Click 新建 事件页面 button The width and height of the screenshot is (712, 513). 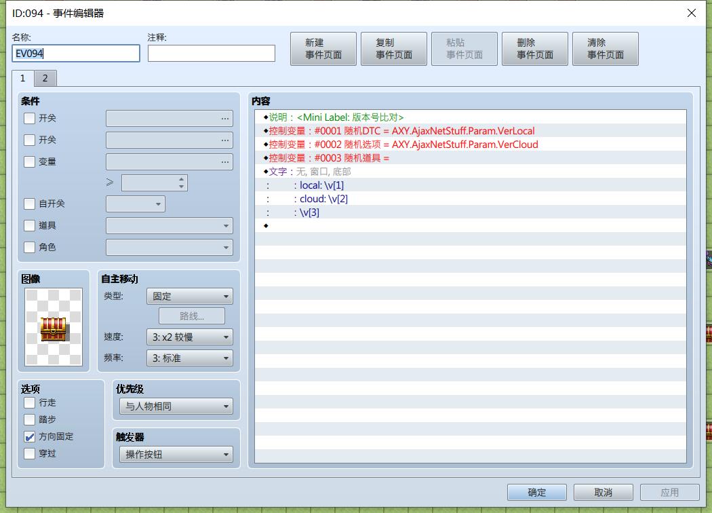(x=323, y=49)
